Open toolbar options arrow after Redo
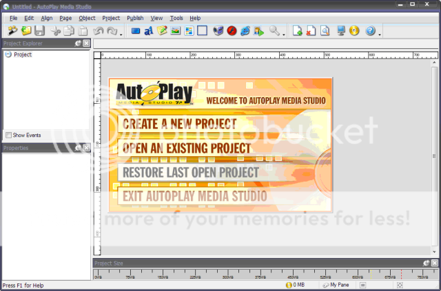This screenshot has height=291, width=441. click(121, 35)
